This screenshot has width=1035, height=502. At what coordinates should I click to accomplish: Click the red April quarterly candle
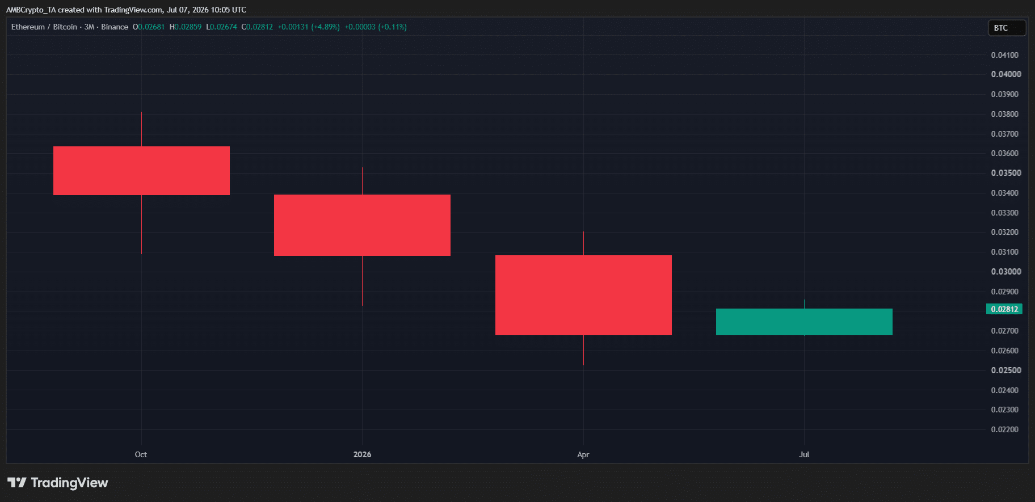coord(583,295)
